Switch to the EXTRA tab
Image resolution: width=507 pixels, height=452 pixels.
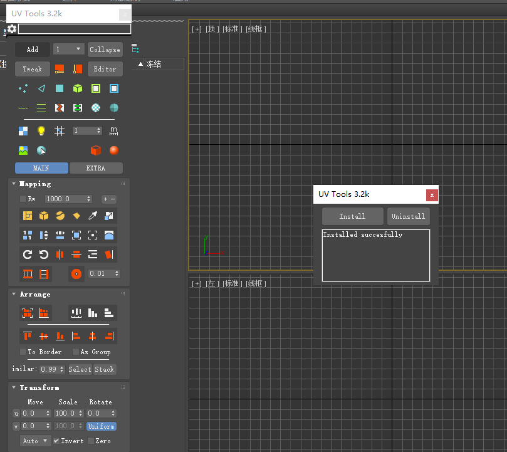coord(96,168)
